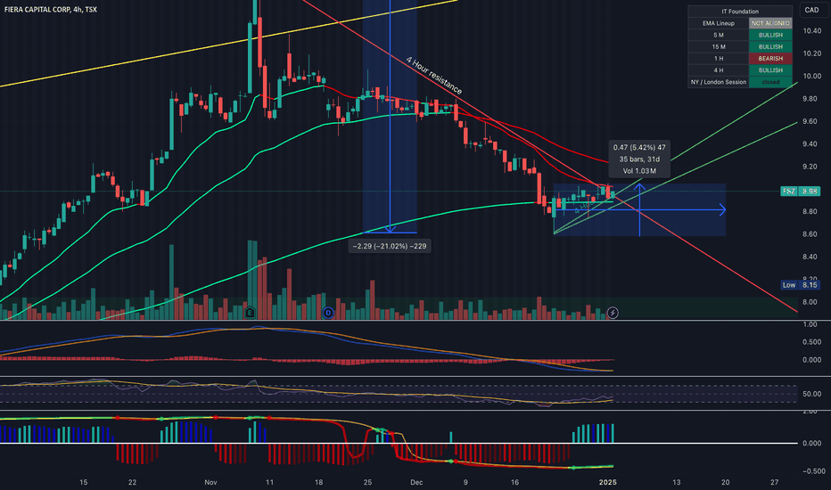
Task: Click the 'NOT ALIGNED' status cell
Action: [770, 23]
